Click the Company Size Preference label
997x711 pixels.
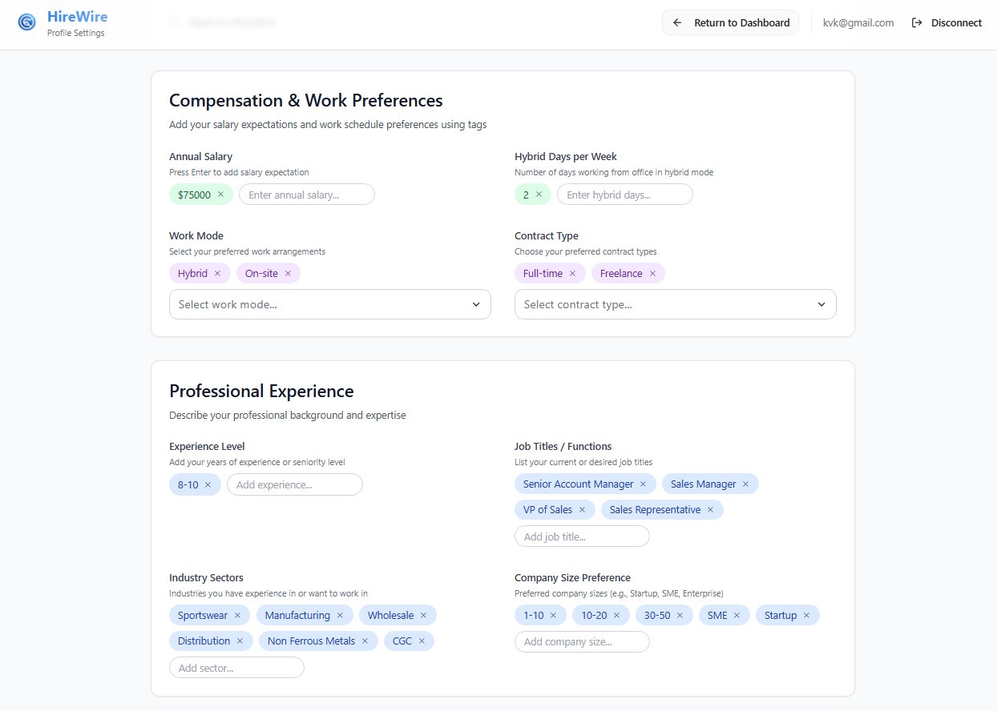pos(572,578)
